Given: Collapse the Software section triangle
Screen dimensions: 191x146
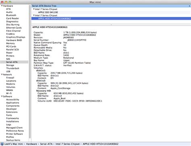Looking at the screenshot, I should tap(2, 96).
